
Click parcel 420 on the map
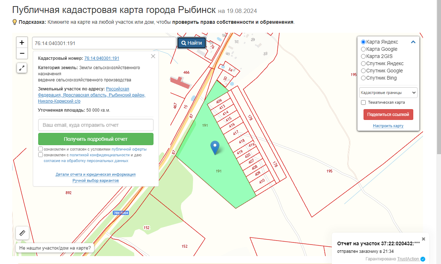click(x=248, y=156)
